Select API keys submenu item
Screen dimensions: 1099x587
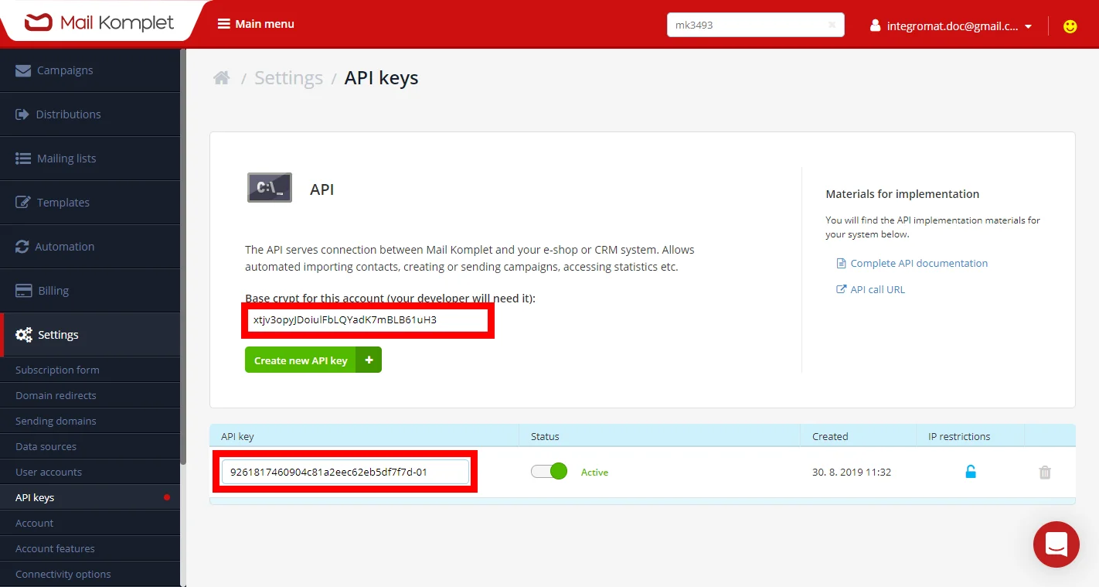90,497
